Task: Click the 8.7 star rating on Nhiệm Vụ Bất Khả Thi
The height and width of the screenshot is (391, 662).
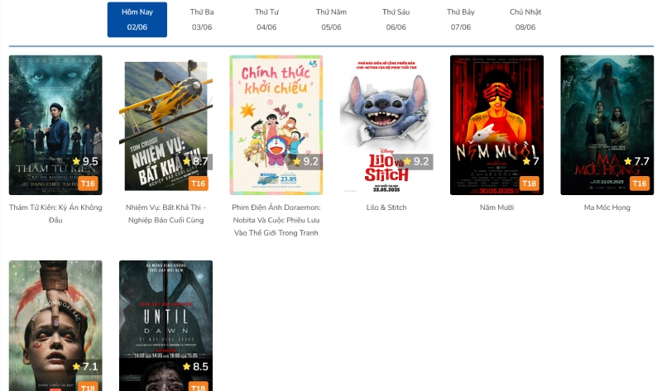Action: tap(195, 161)
